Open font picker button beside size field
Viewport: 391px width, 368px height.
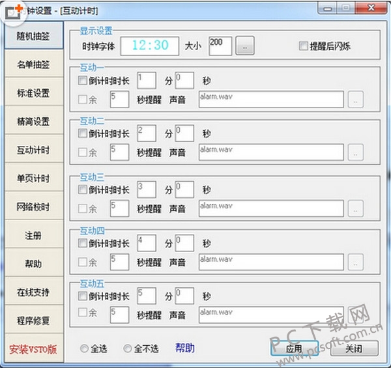coord(245,46)
